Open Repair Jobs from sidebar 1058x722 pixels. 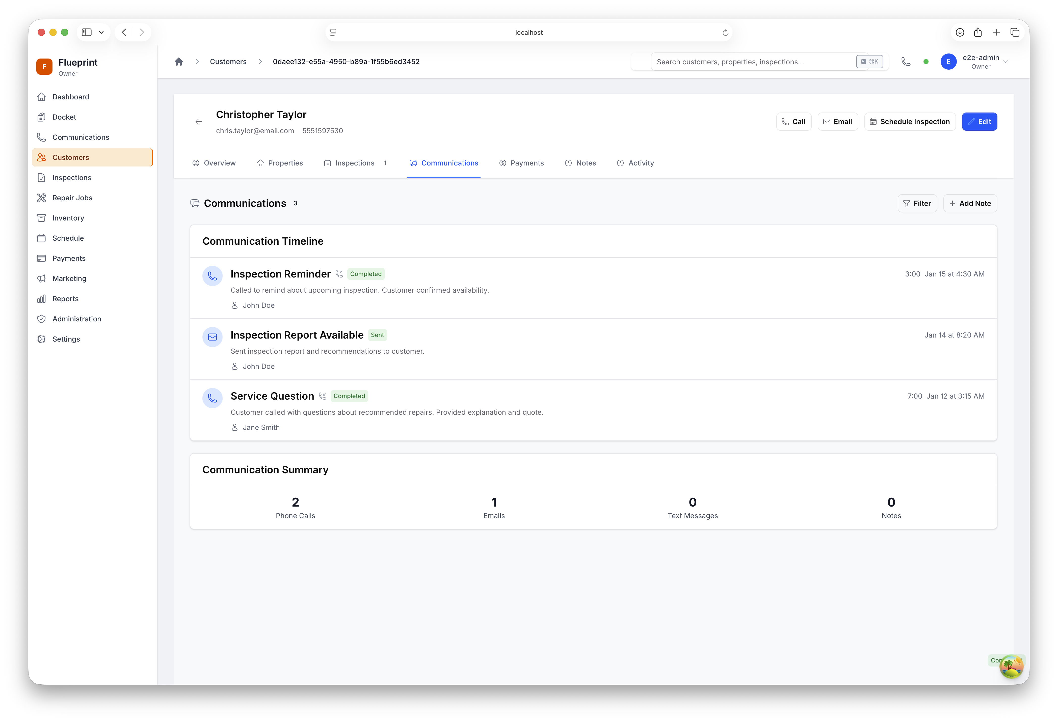pyautogui.click(x=72, y=198)
